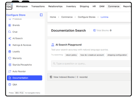Select the Commerce menu tab
The height and width of the screenshot is (97, 137).
114,6
